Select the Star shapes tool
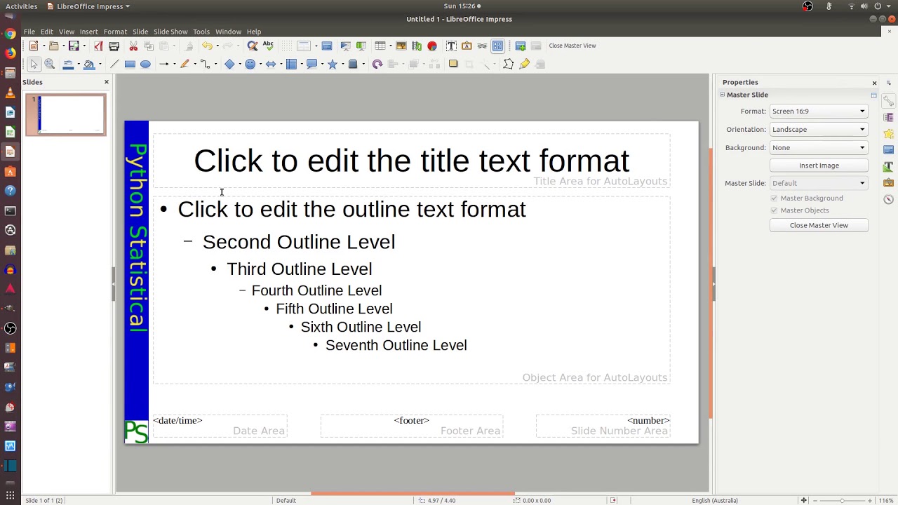Viewport: 898px width, 505px height. (x=333, y=64)
